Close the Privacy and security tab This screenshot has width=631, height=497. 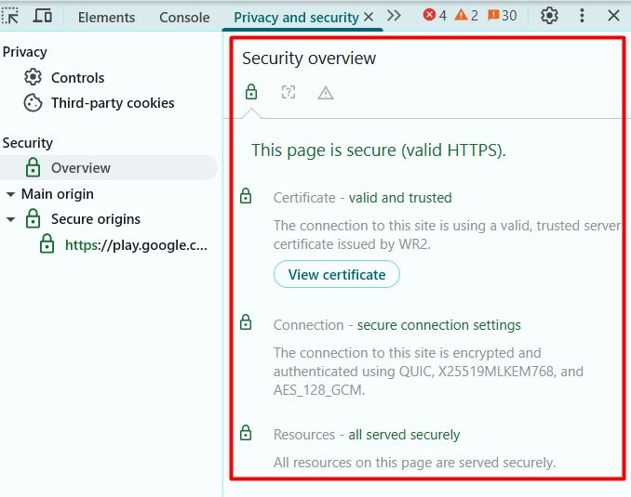pyautogui.click(x=369, y=17)
